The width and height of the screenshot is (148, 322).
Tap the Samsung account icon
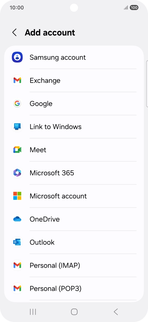click(x=17, y=57)
